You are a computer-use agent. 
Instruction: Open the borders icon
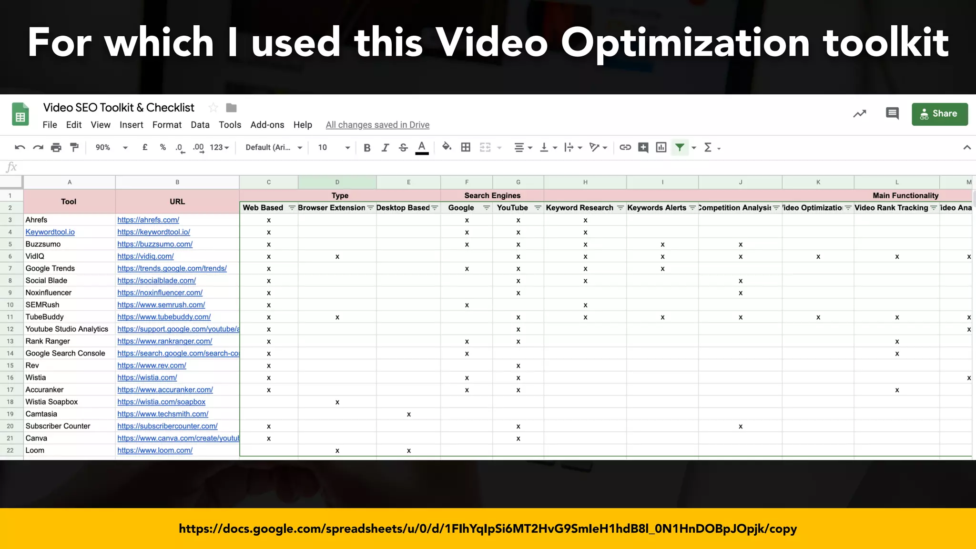pos(466,148)
